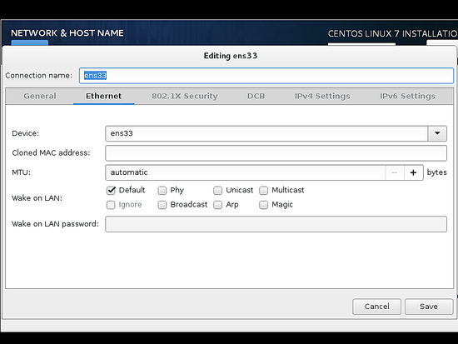Focus the Cloned MAC address field
Viewport: 458px width, 344px height.
point(276,153)
